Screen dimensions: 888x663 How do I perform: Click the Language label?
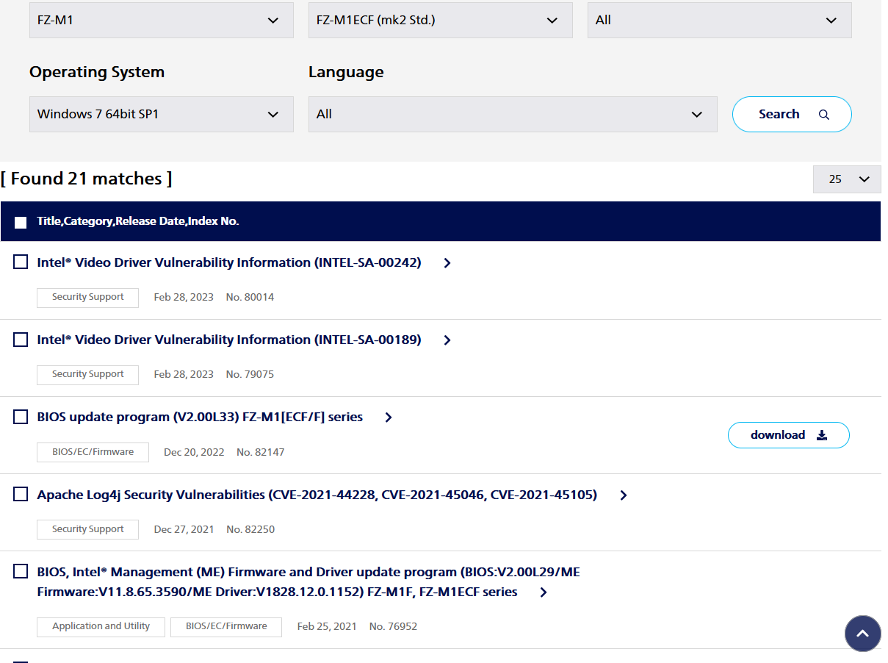point(346,72)
